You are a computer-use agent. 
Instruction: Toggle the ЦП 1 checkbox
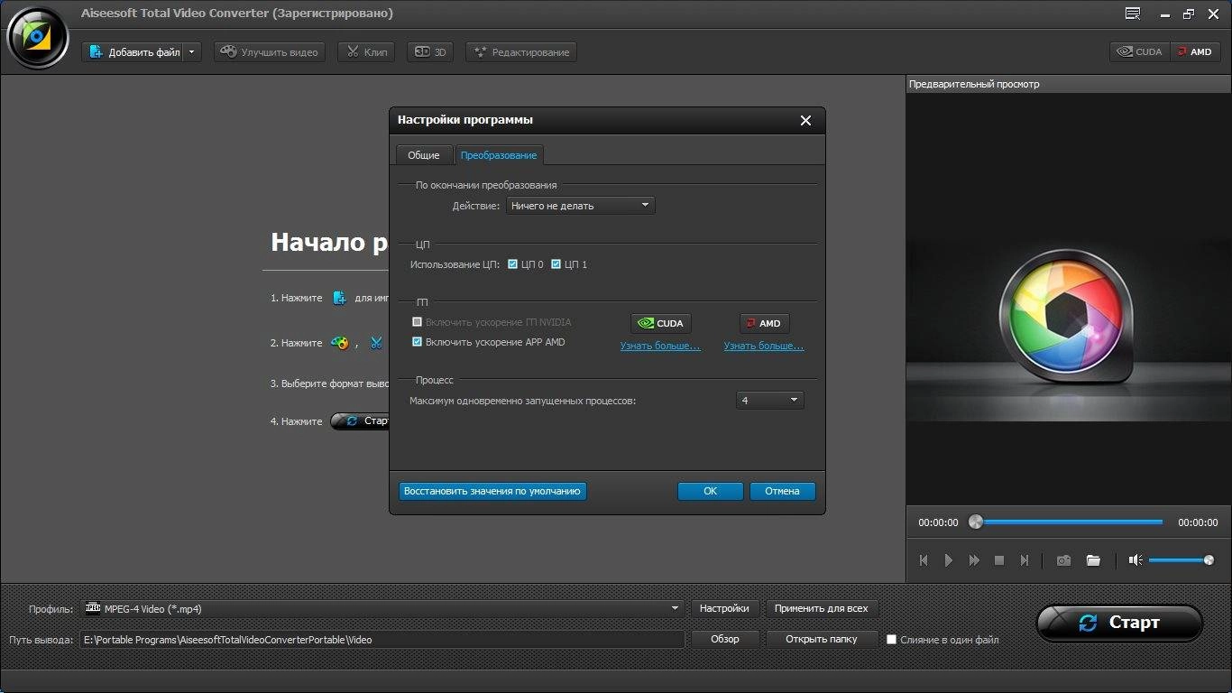[556, 264]
